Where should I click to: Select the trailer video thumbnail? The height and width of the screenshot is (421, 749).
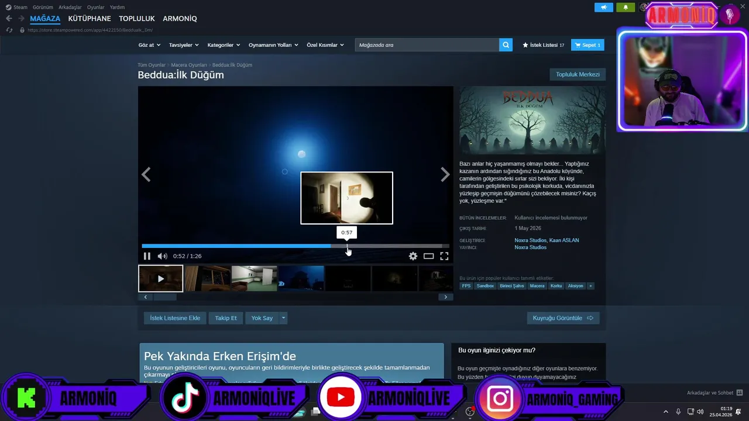tap(160, 278)
